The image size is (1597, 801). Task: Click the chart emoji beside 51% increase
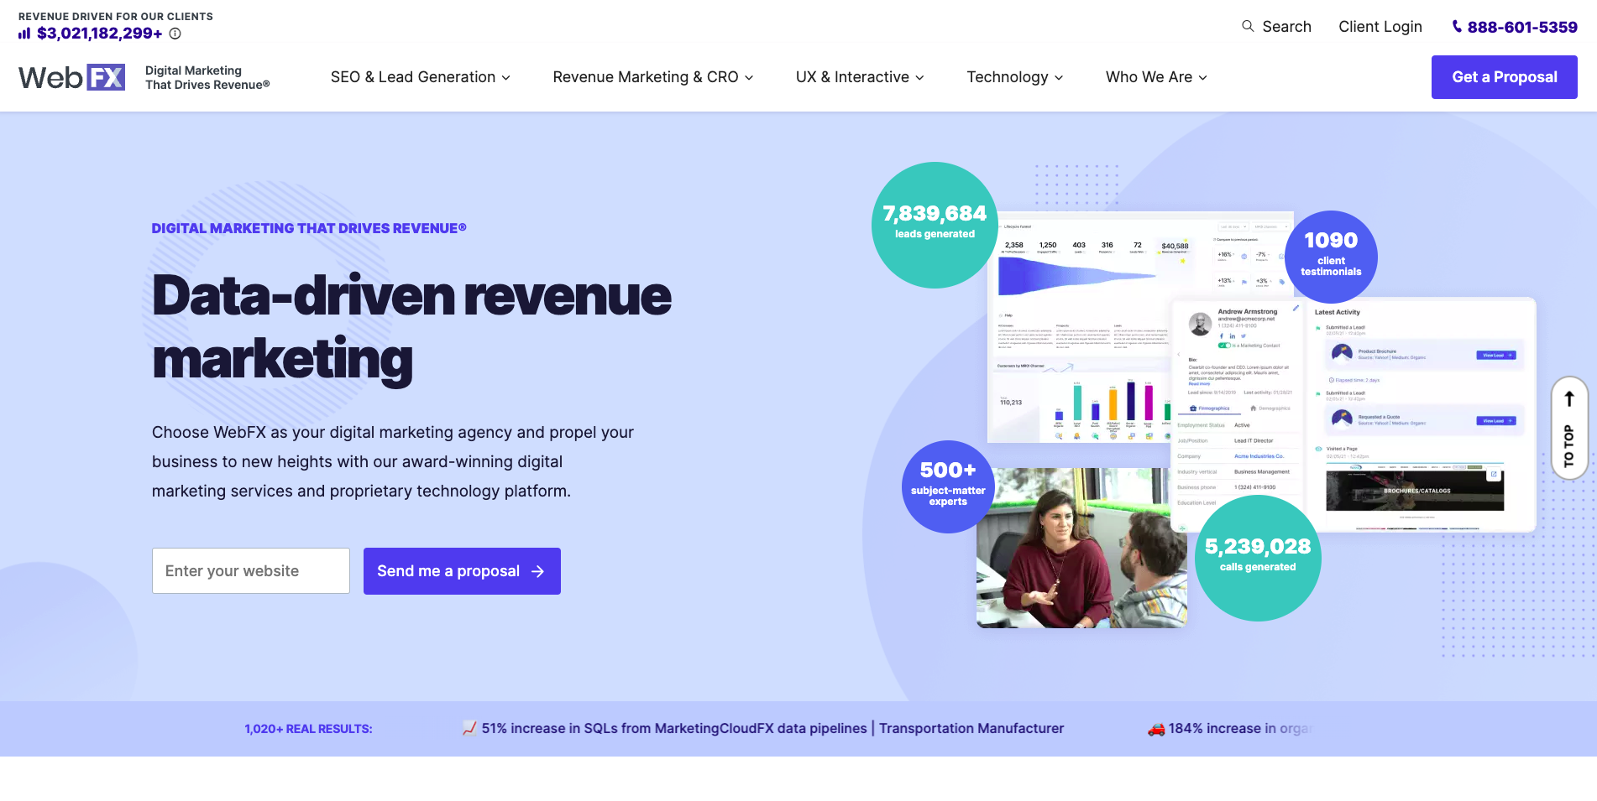coord(469,728)
